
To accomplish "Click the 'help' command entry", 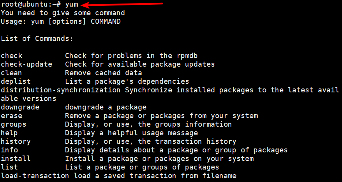I will pos(9,133).
